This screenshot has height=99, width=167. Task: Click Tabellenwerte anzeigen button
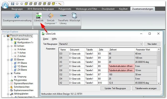146,88
